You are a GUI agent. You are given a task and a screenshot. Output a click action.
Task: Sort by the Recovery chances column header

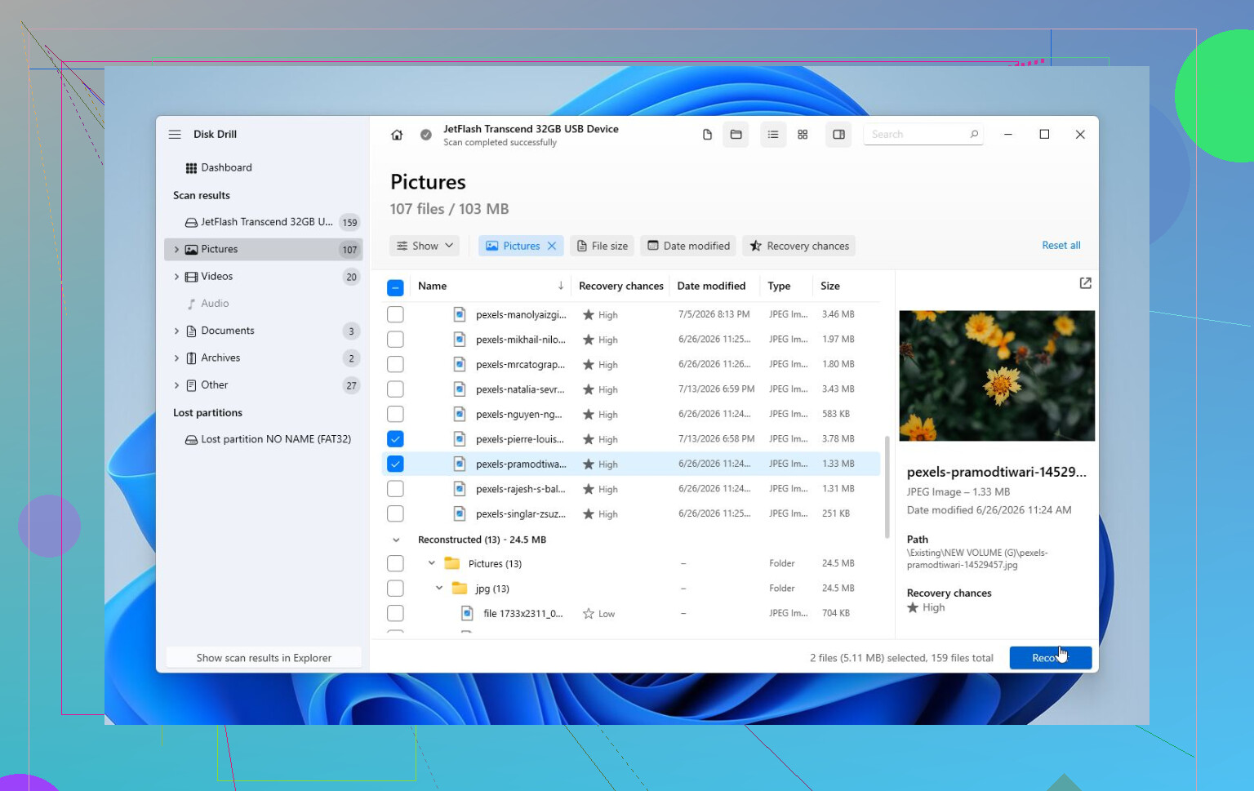(620, 286)
